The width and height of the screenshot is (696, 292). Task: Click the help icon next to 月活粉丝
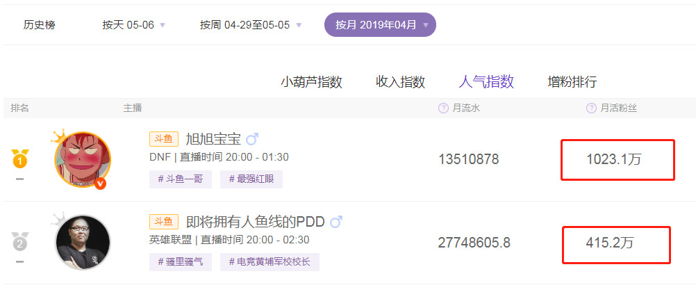(x=591, y=108)
